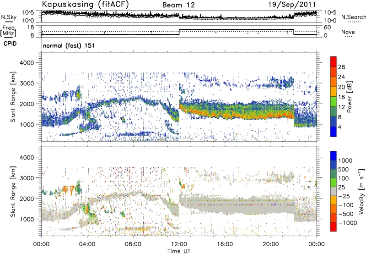Click the red bottom of the velocity colorbar

[x=334, y=227]
